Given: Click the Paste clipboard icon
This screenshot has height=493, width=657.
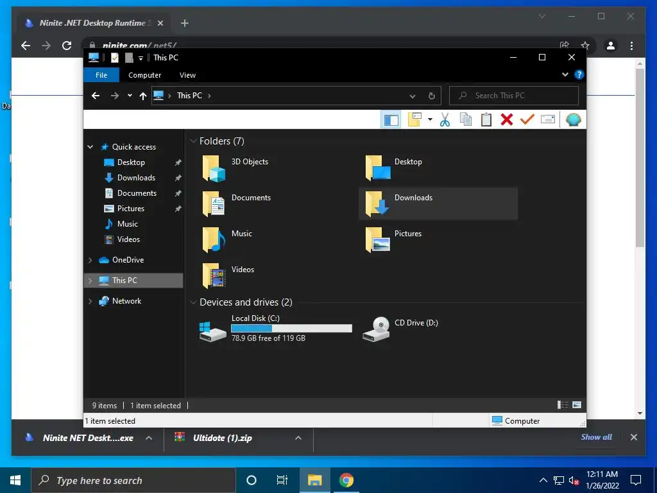Looking at the screenshot, I should pos(486,120).
